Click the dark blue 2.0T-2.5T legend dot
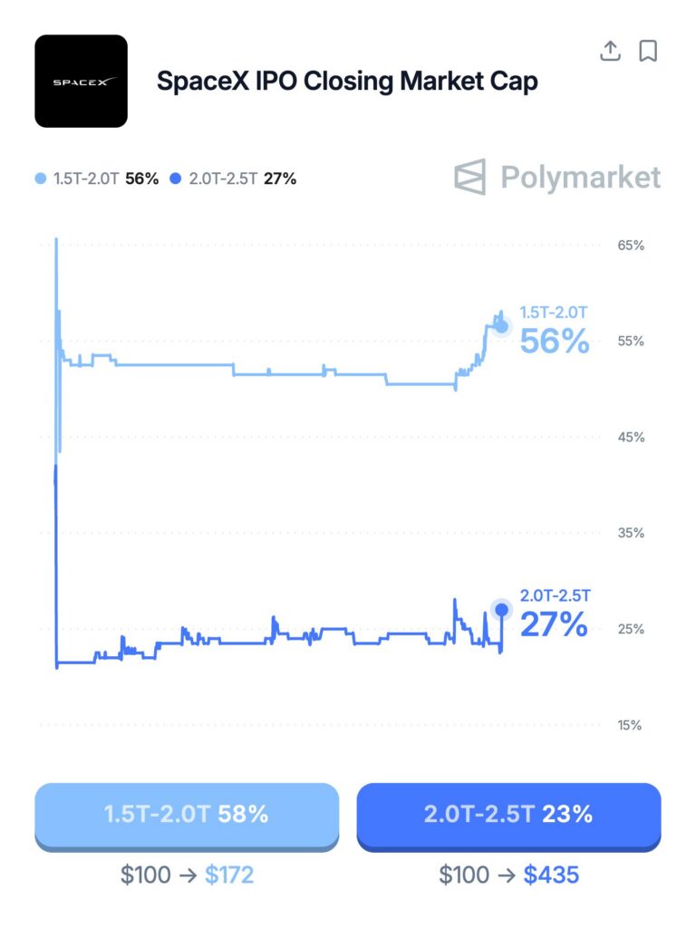 coord(177,179)
